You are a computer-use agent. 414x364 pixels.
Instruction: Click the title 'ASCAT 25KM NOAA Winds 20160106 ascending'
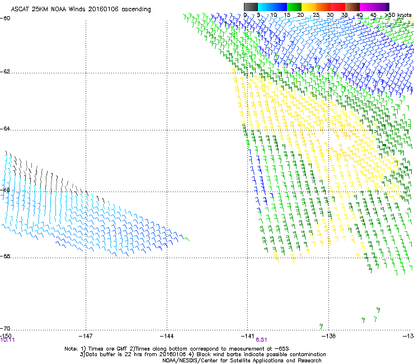click(81, 10)
